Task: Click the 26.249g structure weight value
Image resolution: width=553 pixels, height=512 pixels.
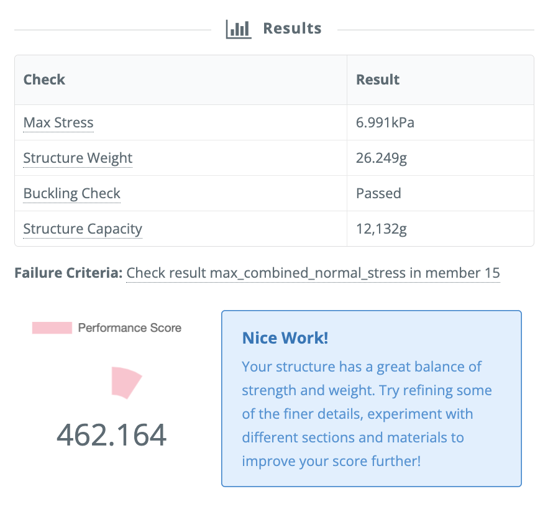Action: coord(382,158)
